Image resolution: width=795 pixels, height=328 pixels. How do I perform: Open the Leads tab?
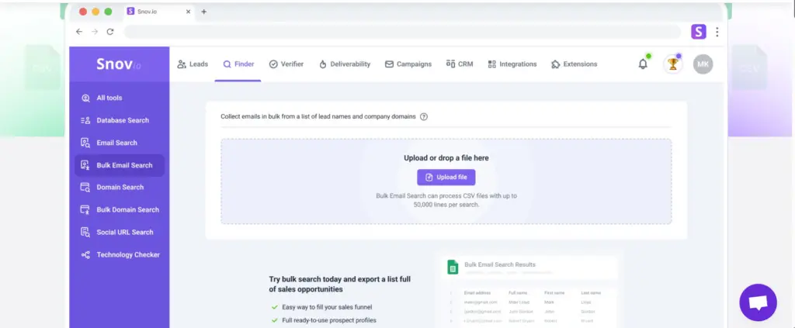193,64
